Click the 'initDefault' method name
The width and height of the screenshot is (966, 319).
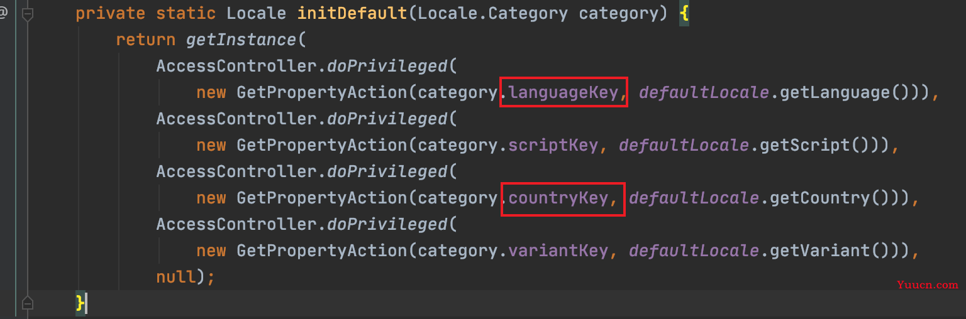coord(352,13)
